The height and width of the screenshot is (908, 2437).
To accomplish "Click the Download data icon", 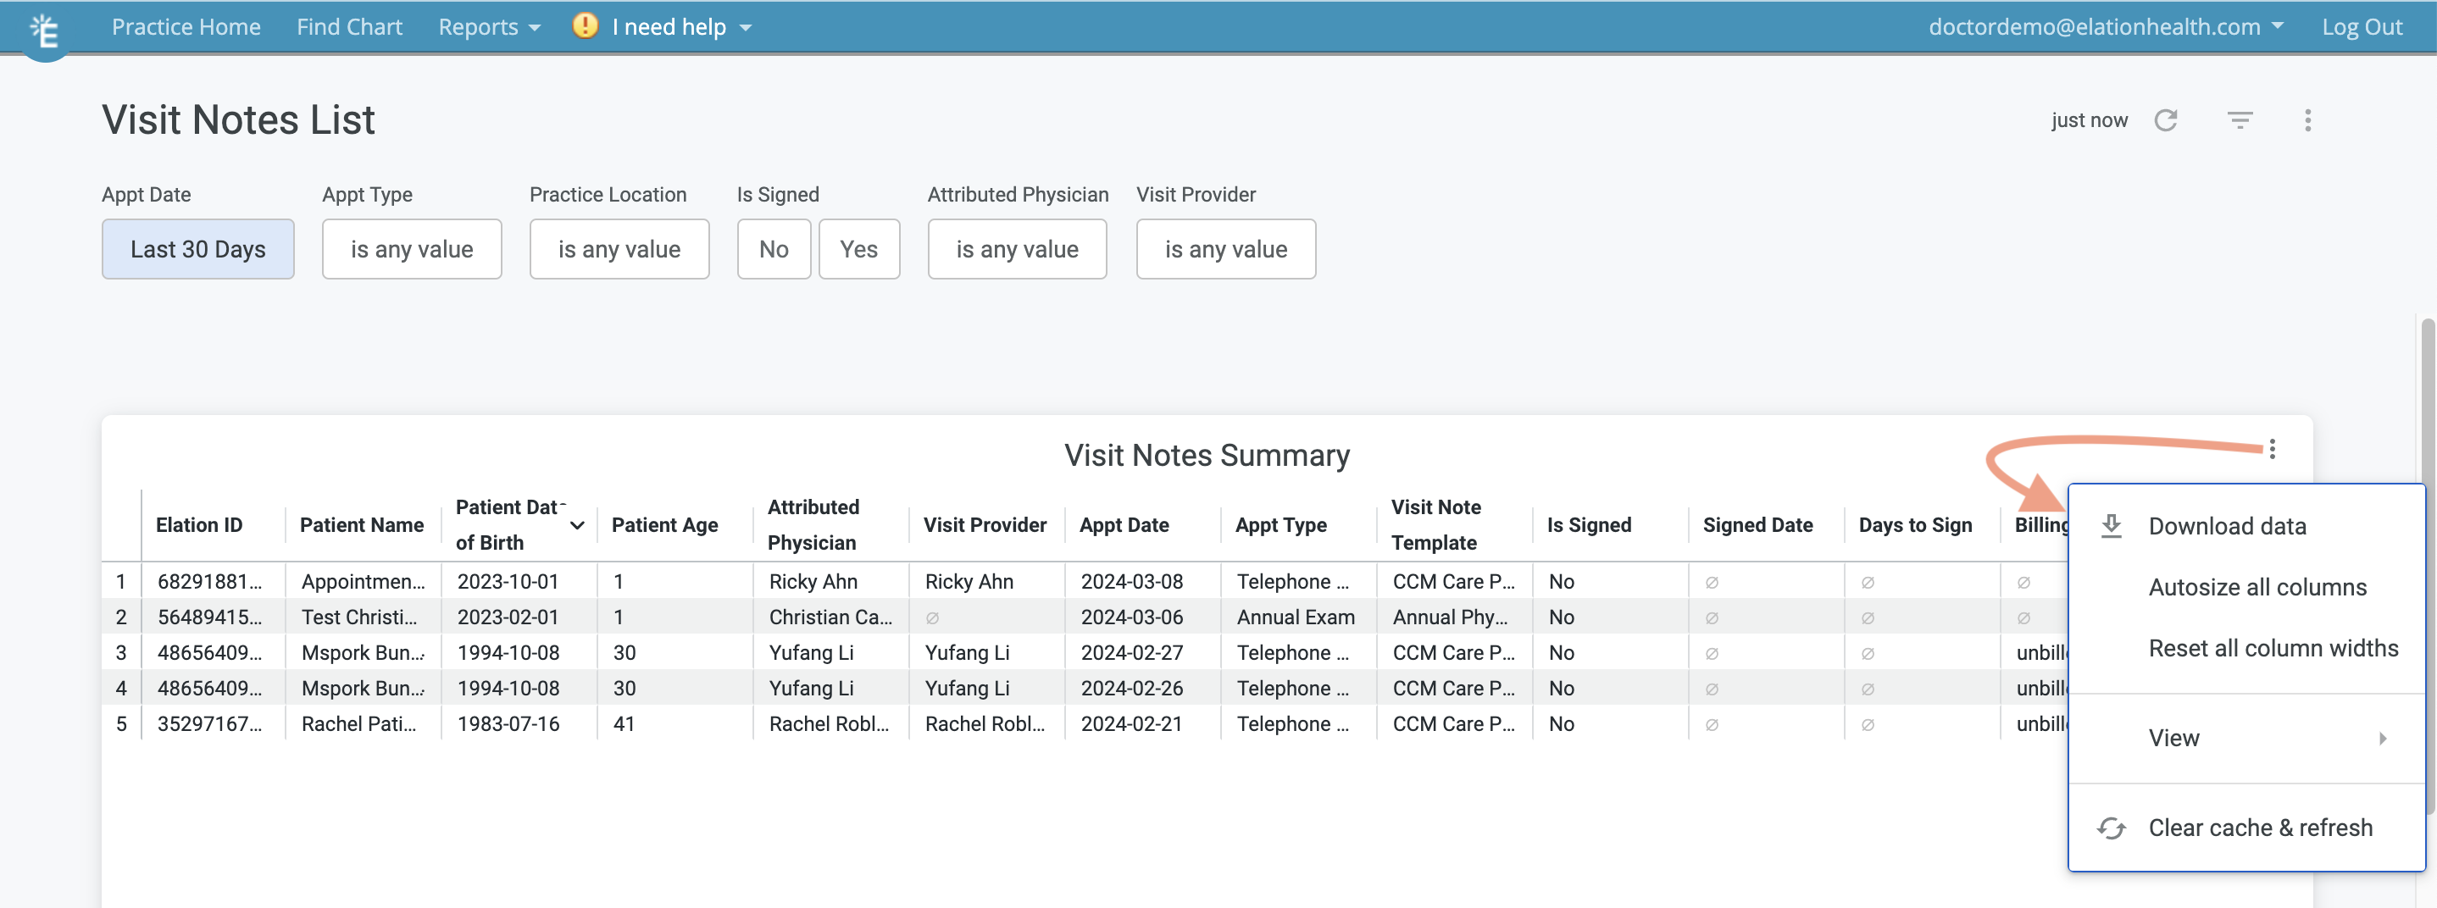I will (2111, 525).
